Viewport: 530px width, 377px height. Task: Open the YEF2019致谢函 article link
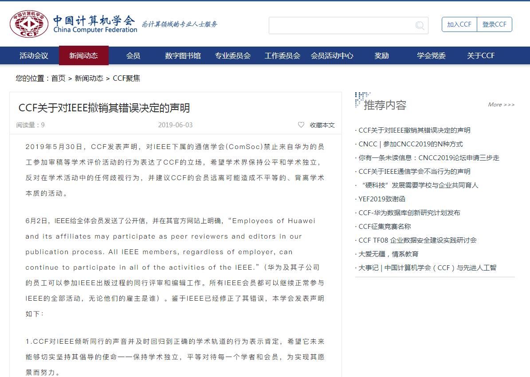(x=382, y=199)
